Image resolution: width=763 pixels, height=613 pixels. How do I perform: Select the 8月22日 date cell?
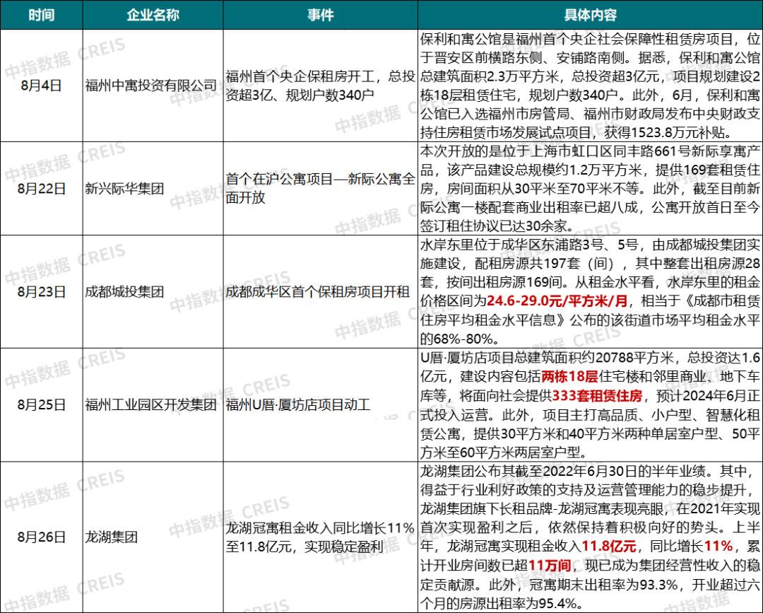(x=42, y=189)
